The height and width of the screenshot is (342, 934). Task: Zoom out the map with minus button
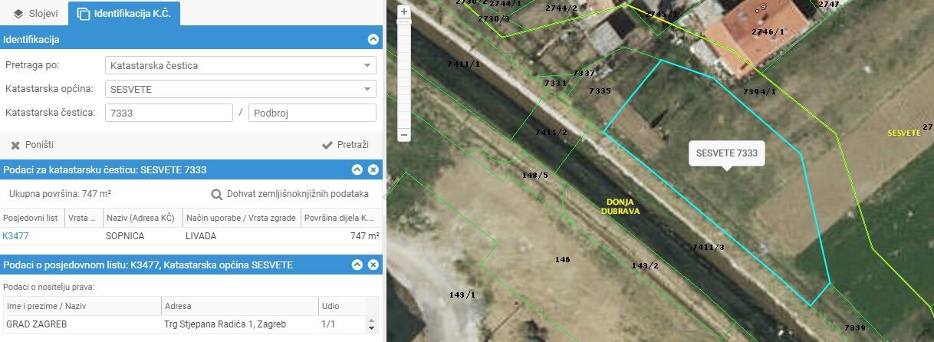tap(403, 134)
